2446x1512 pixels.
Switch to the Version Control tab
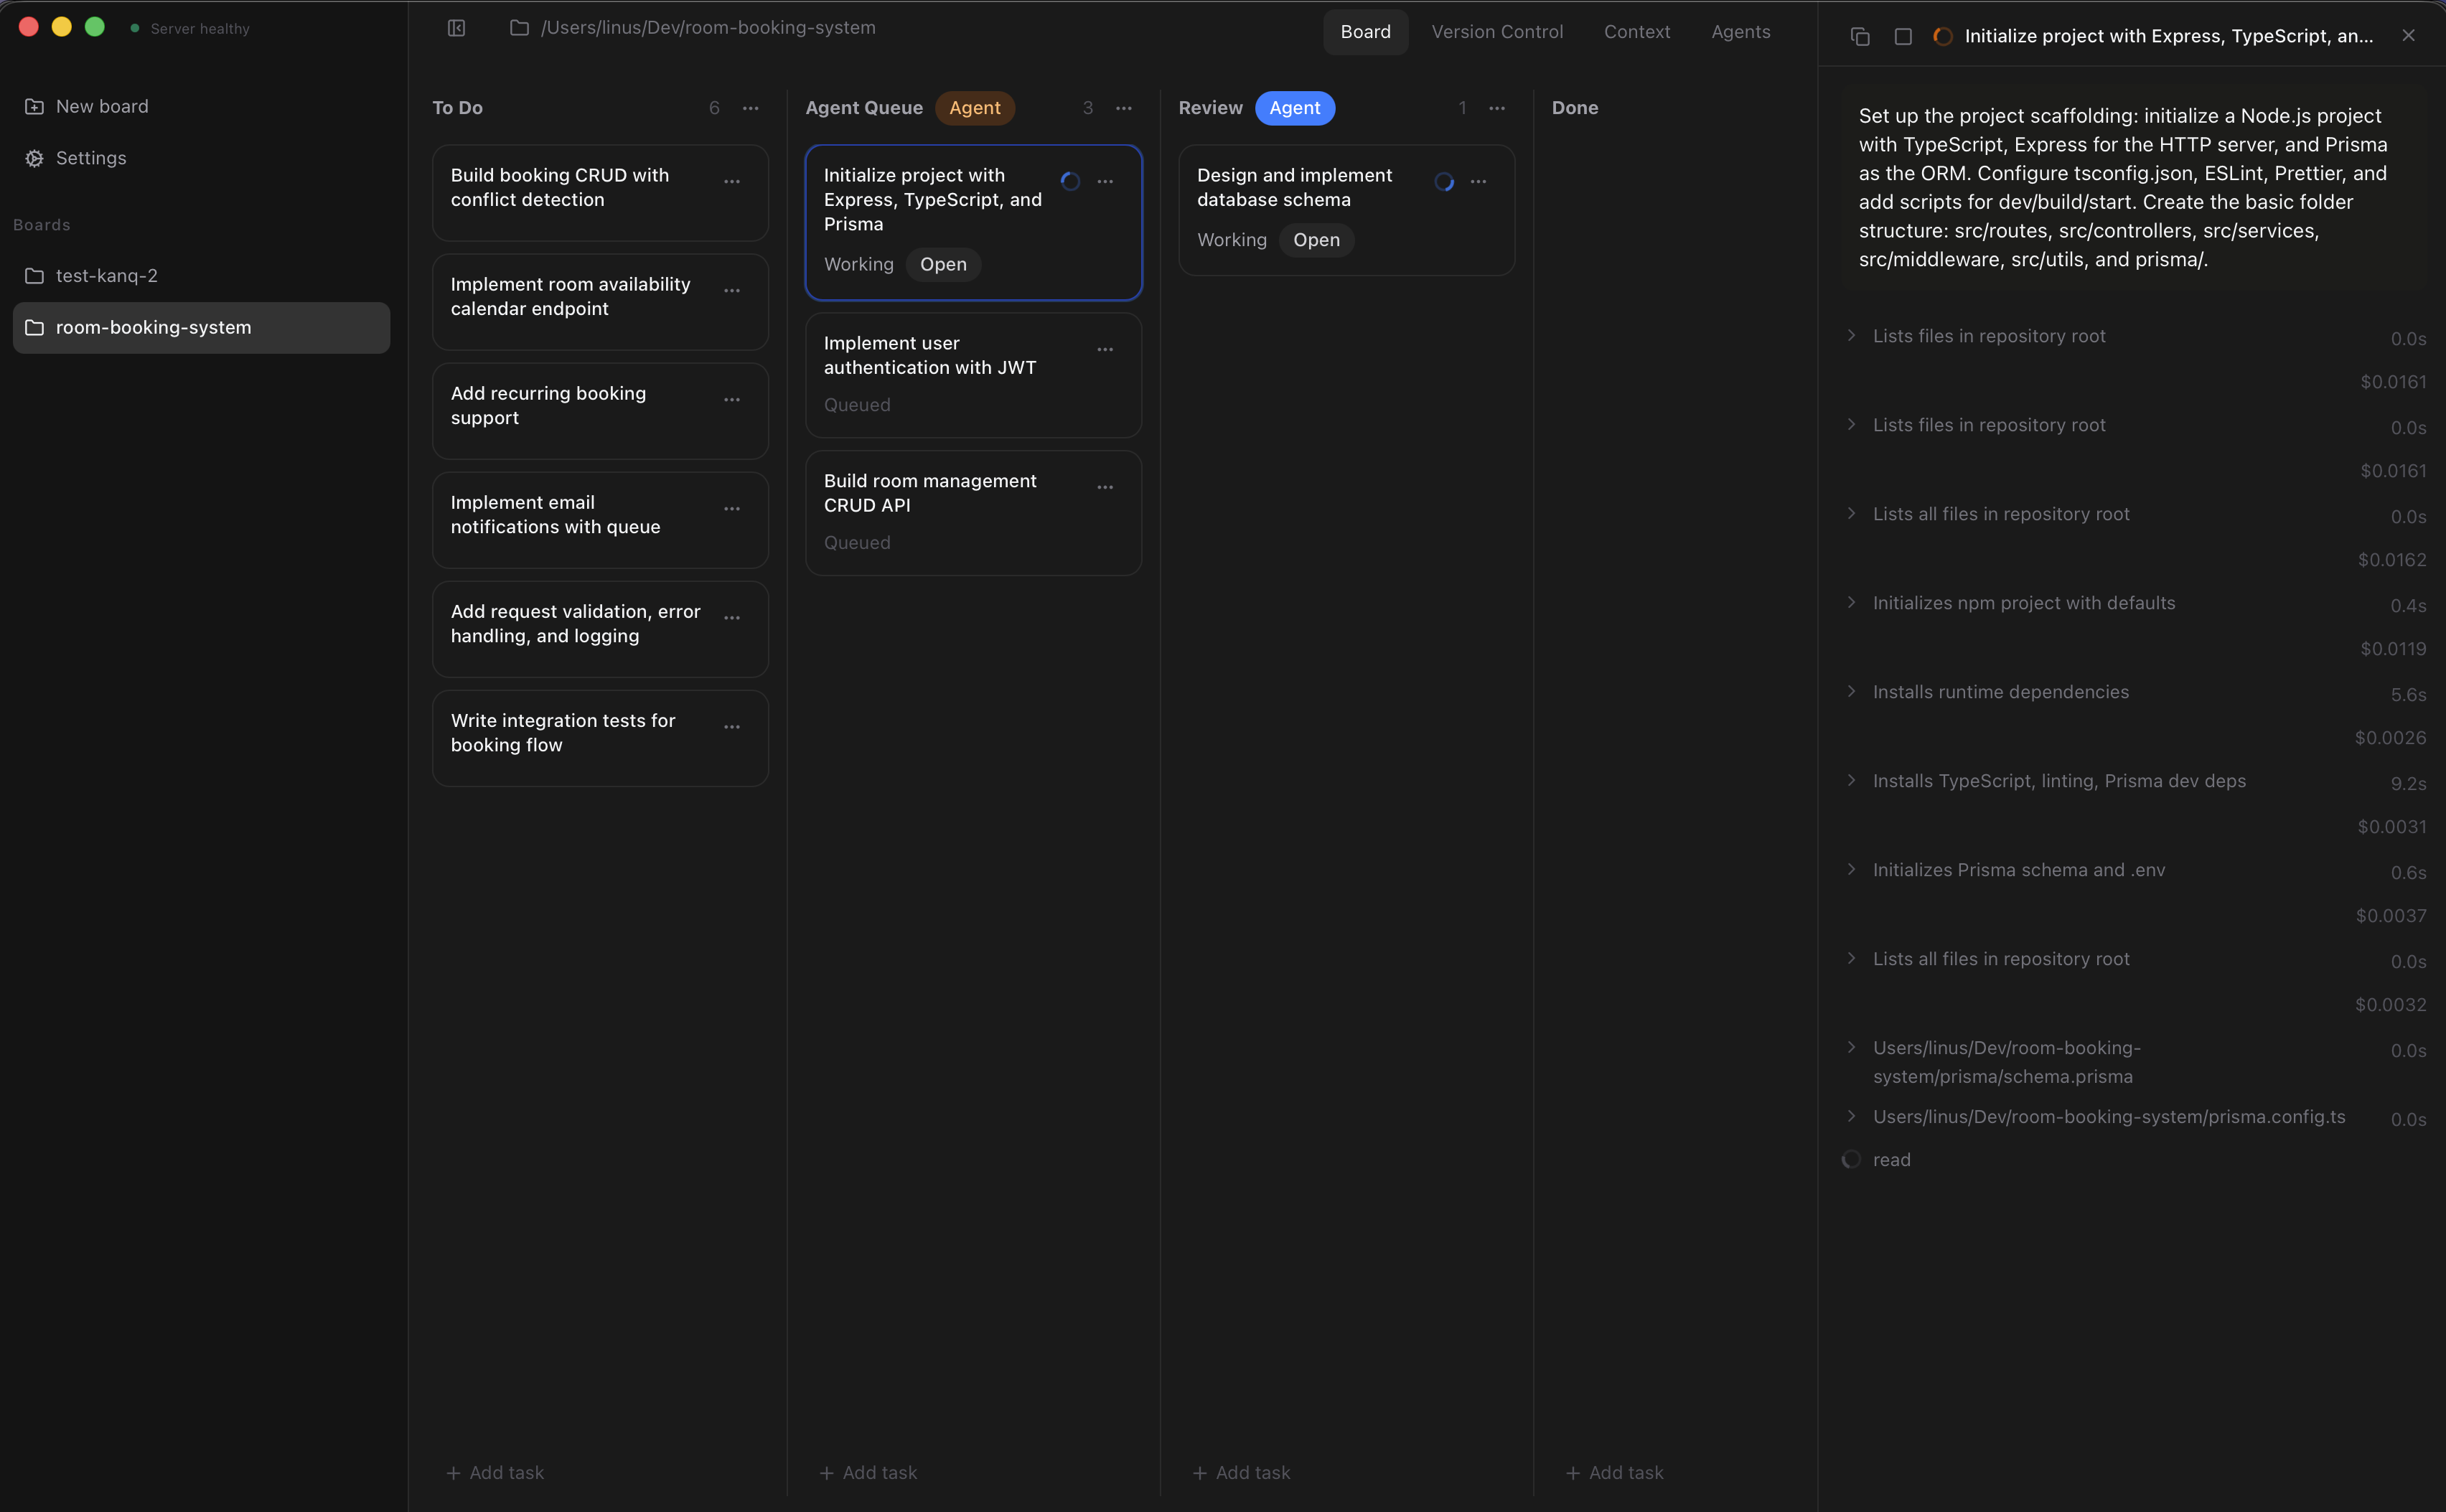click(1497, 31)
